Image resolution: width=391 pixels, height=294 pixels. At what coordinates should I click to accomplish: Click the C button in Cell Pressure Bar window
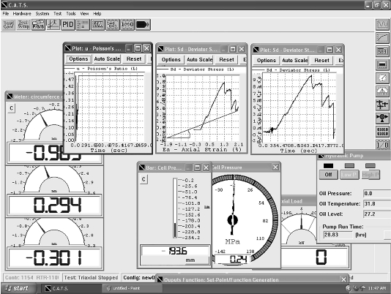pyautogui.click(x=144, y=179)
